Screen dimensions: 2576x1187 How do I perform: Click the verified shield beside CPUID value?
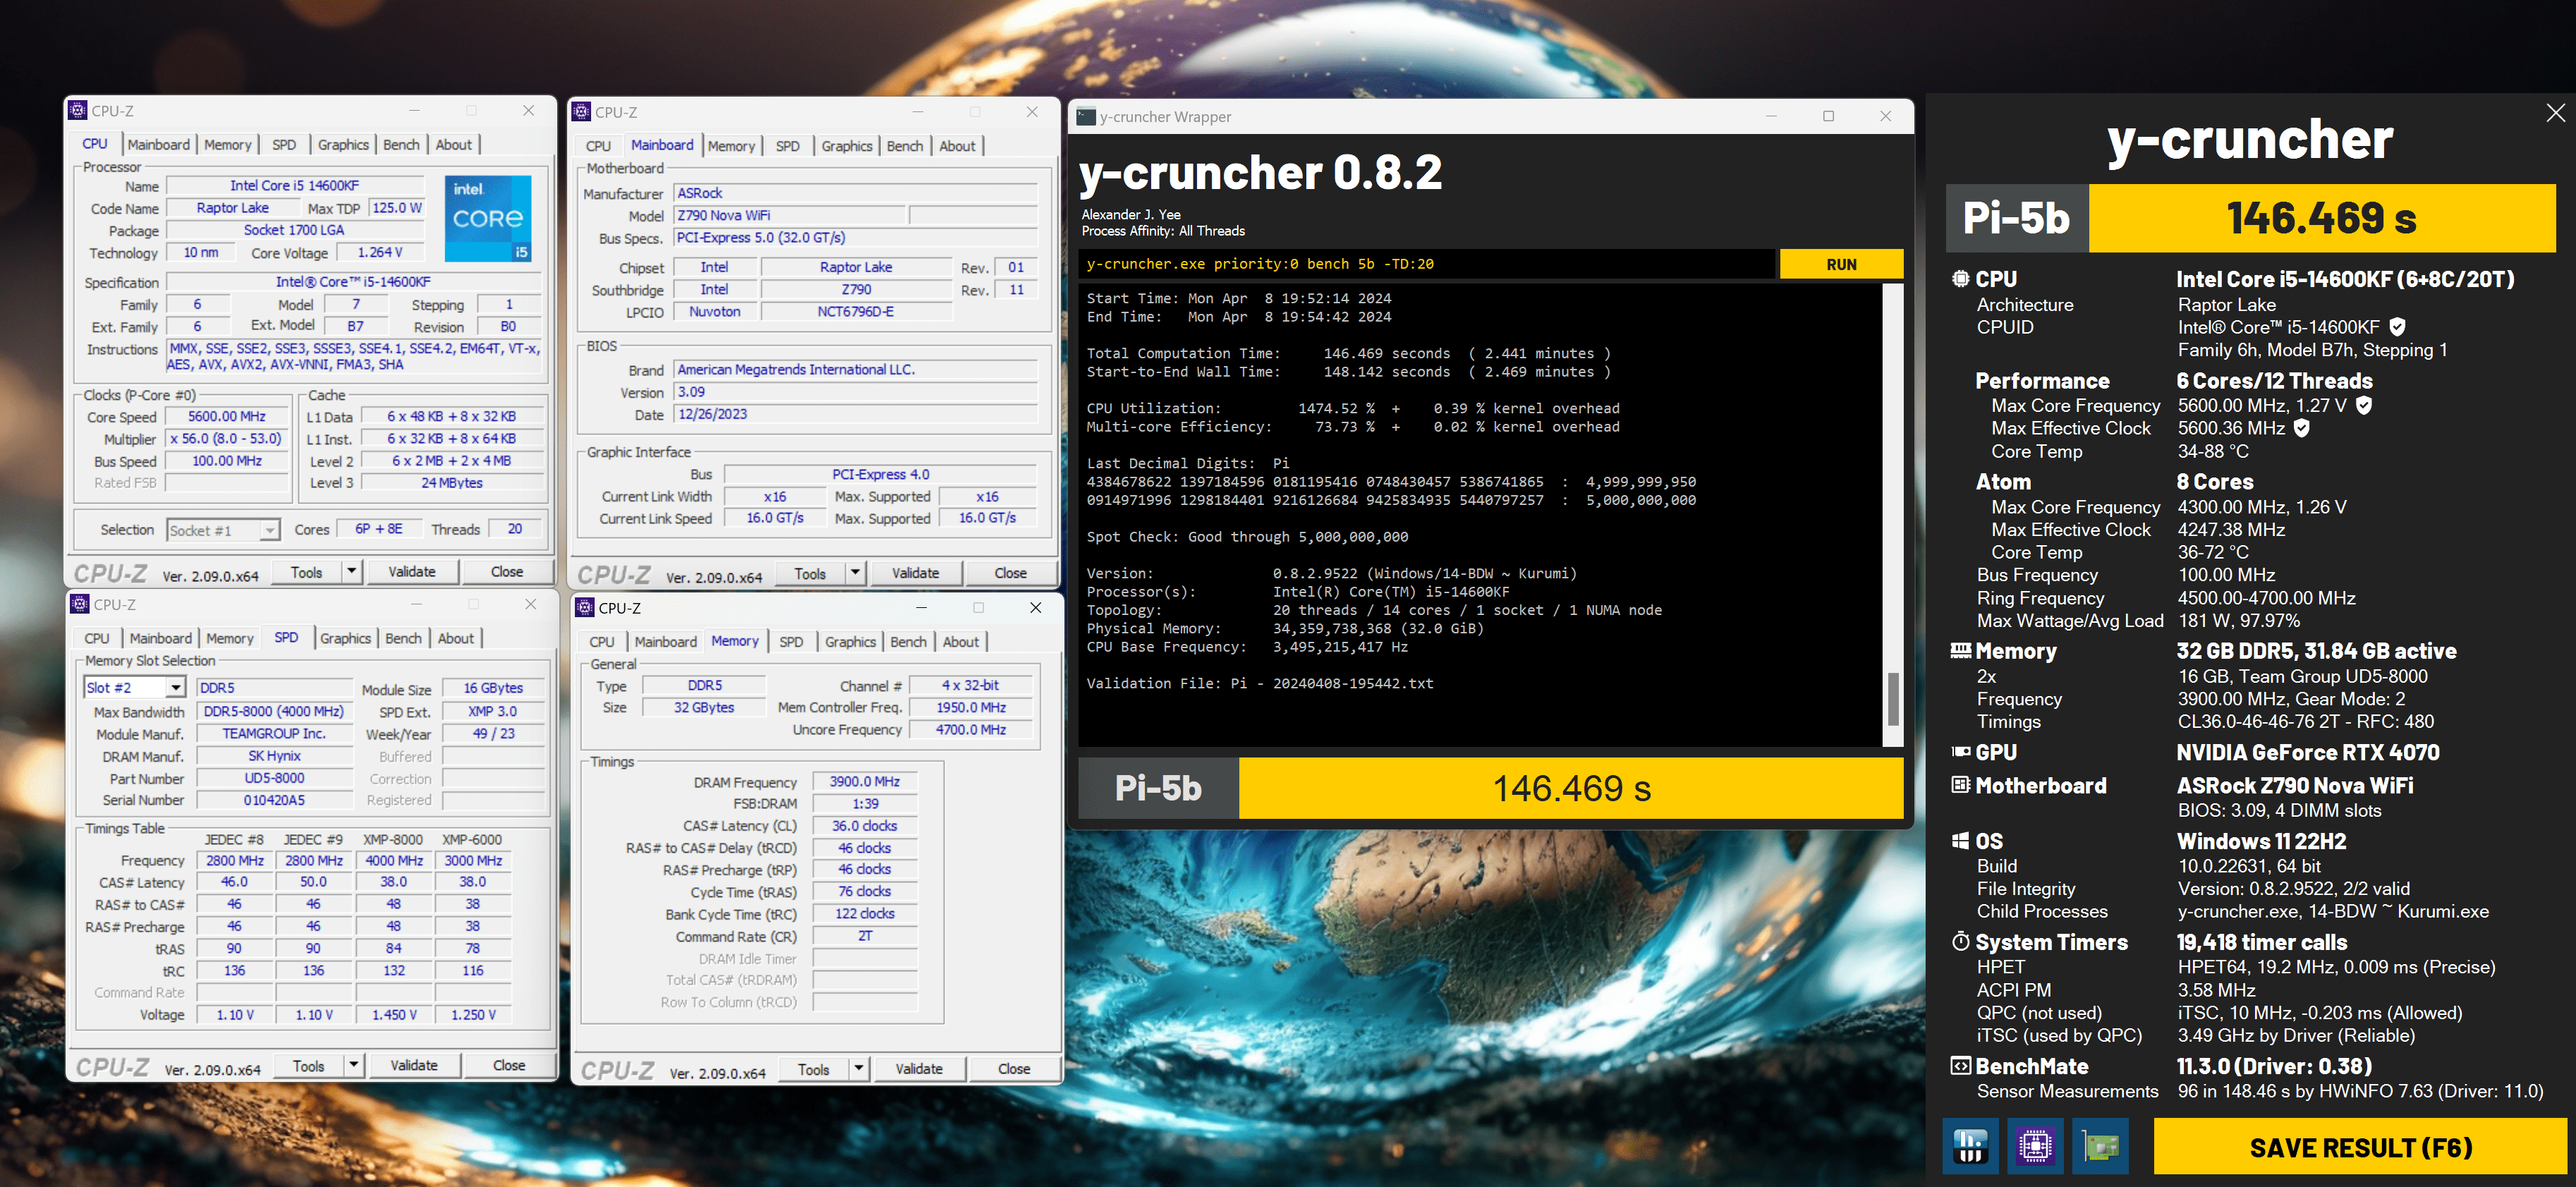point(2397,326)
